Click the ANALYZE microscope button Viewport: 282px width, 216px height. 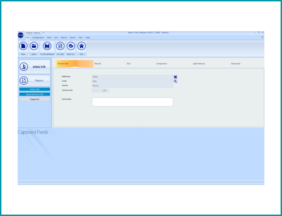tap(35, 67)
